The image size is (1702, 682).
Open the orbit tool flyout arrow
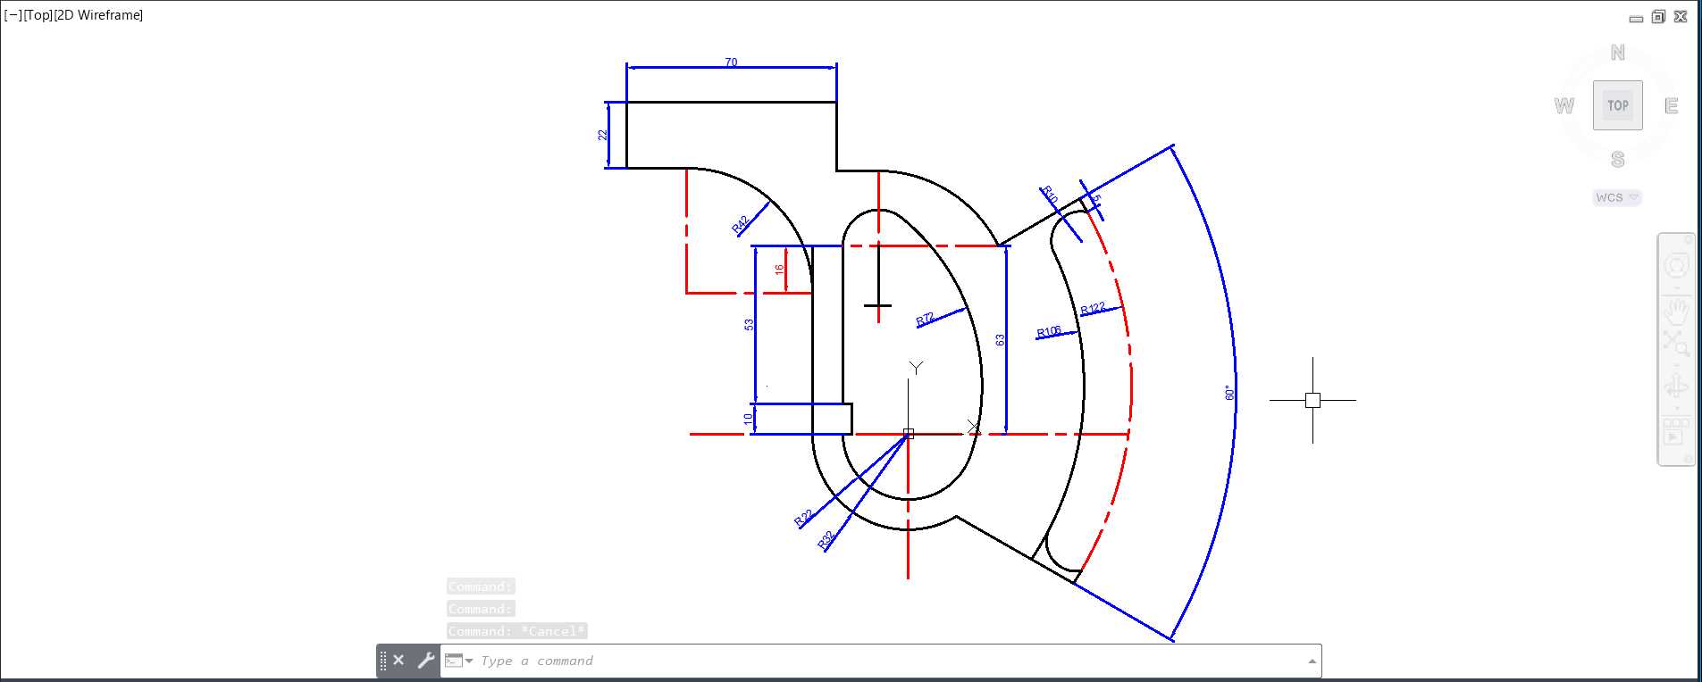click(x=1676, y=408)
